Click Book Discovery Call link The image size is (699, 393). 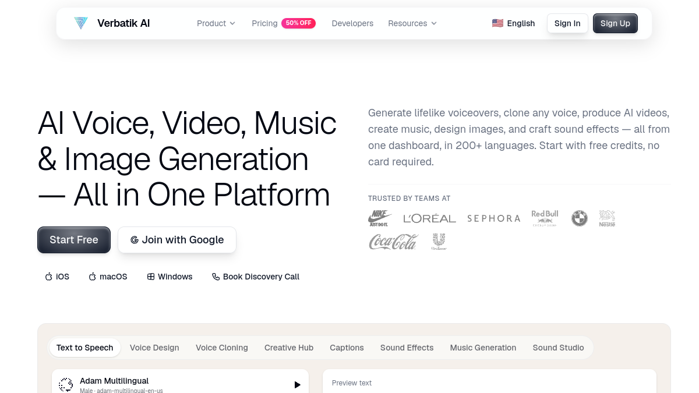256,277
